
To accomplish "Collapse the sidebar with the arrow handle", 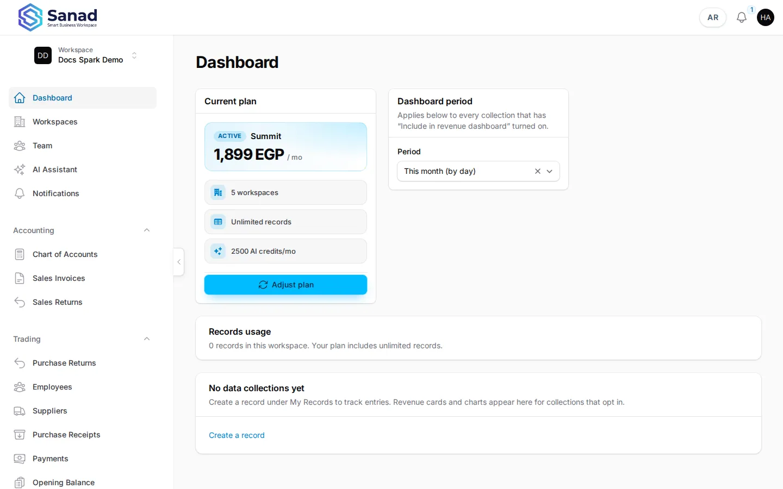I will click(179, 262).
